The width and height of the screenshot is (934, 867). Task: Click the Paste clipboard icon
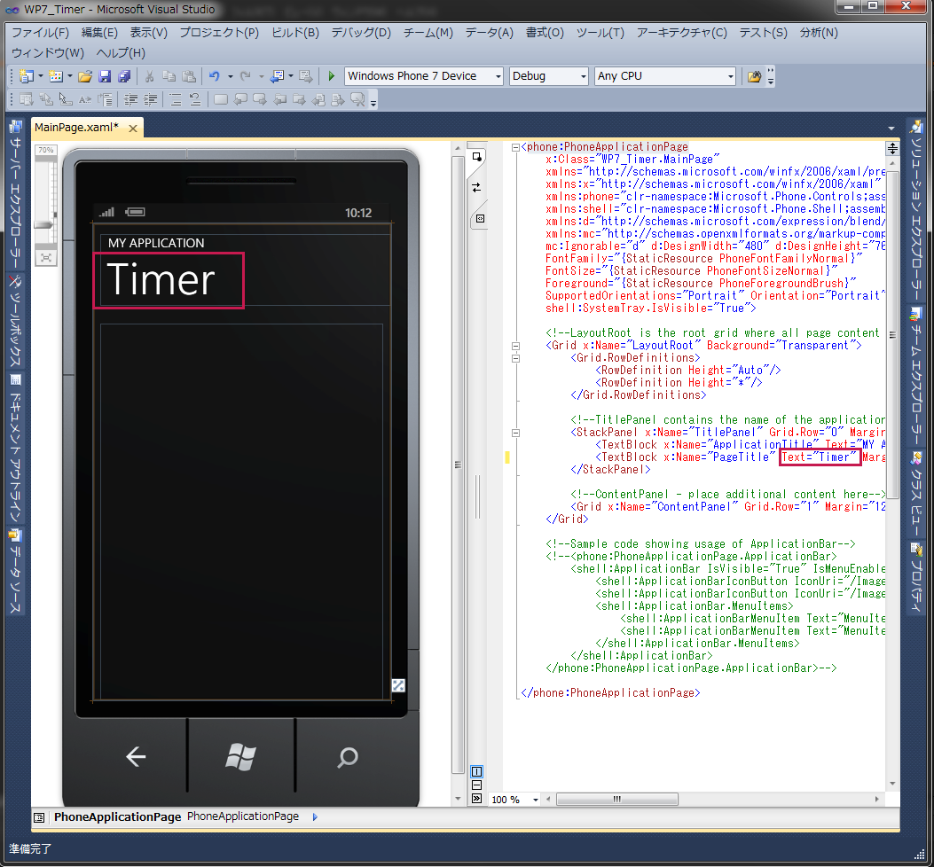189,76
